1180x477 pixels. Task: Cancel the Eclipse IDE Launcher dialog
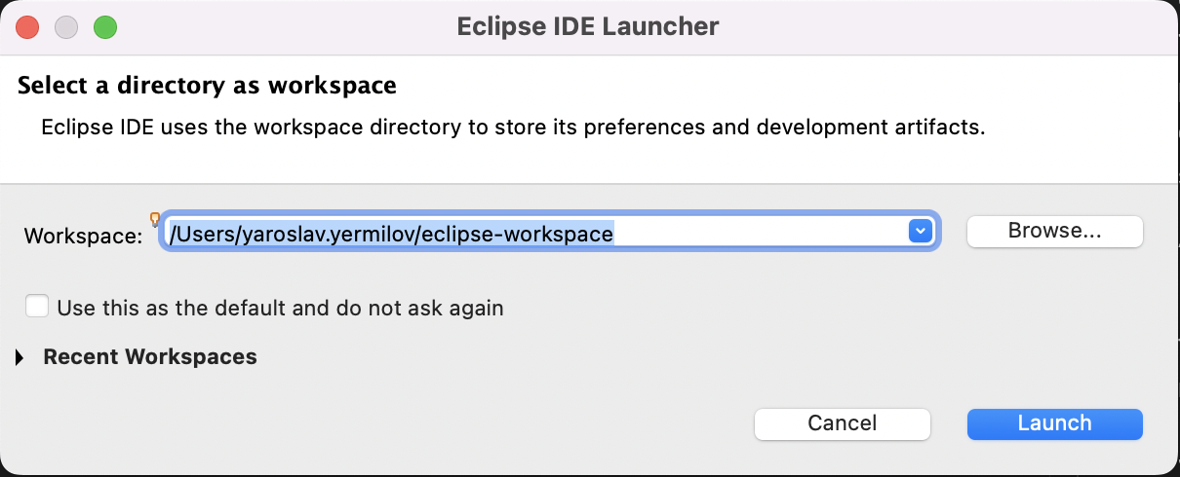[843, 423]
